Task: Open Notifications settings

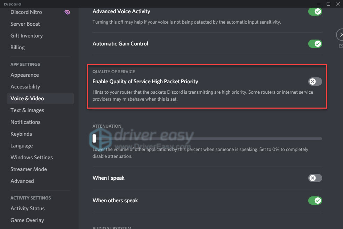Action: [25, 122]
